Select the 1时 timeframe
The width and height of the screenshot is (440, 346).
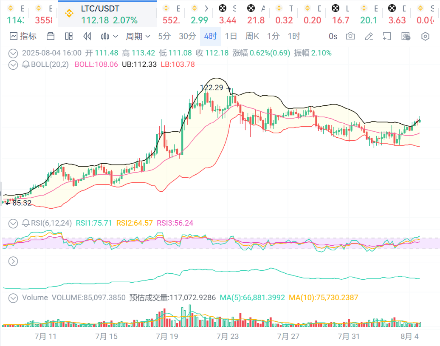click(x=294, y=36)
